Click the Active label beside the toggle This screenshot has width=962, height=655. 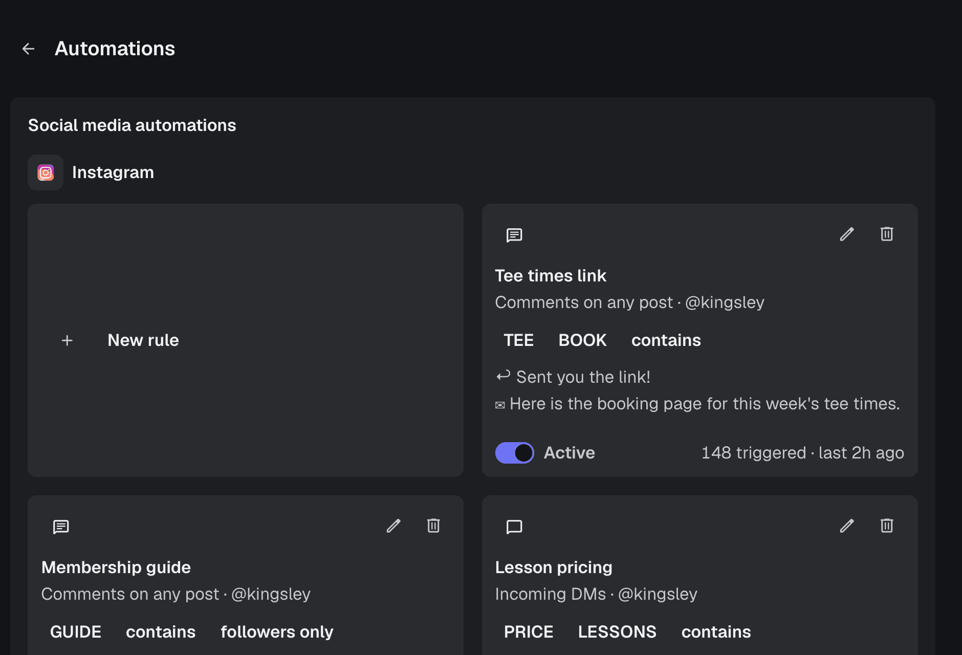[570, 453]
